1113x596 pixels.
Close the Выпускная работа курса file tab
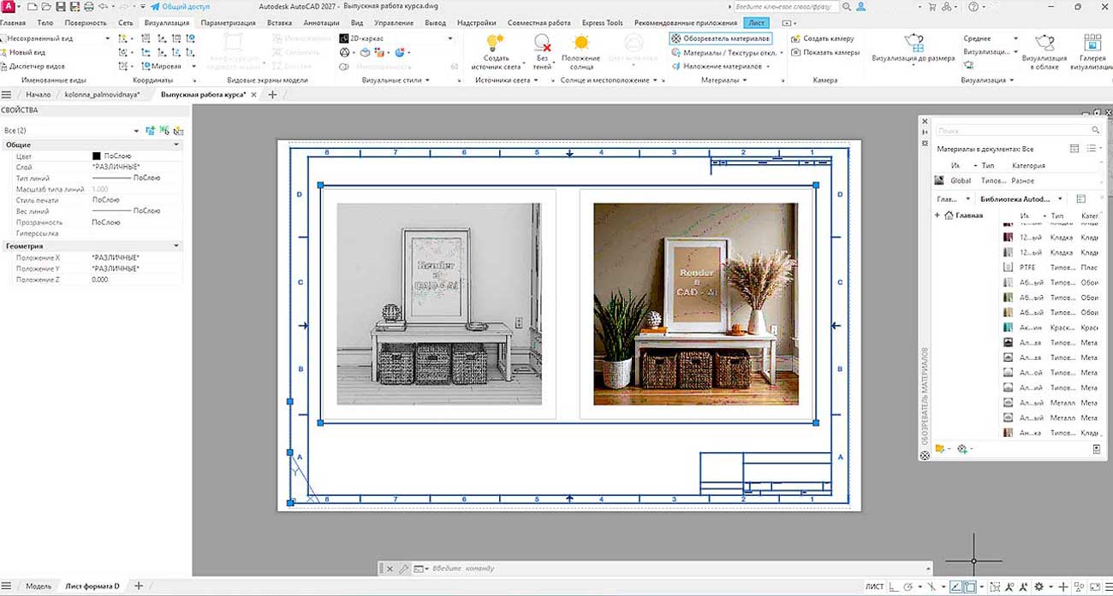(x=255, y=95)
